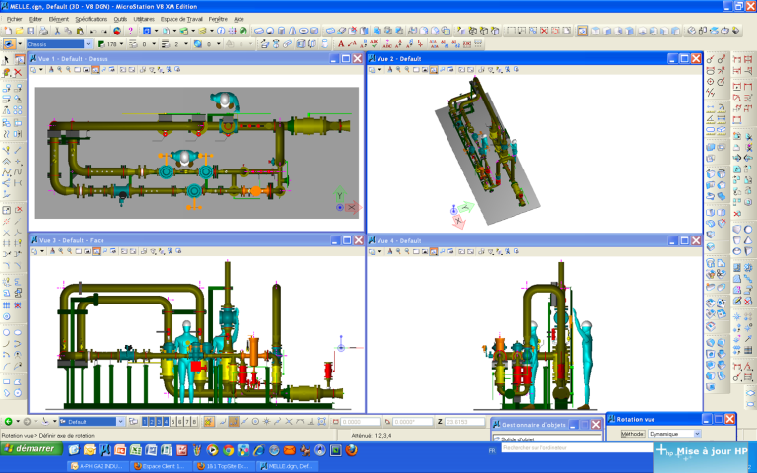The image size is (757, 473).
Task: Click the Z coordinate input field
Action: 464,422
